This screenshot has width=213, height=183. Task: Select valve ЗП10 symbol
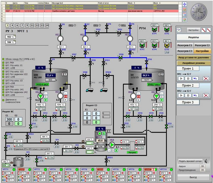(147, 62)
